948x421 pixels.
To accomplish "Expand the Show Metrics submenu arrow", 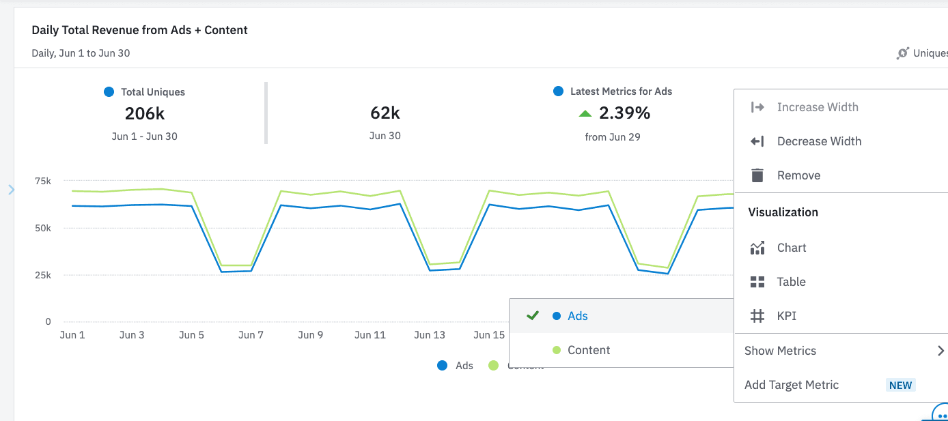I will (940, 351).
